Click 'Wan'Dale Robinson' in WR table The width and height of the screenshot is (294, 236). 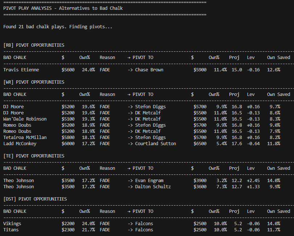25,119
